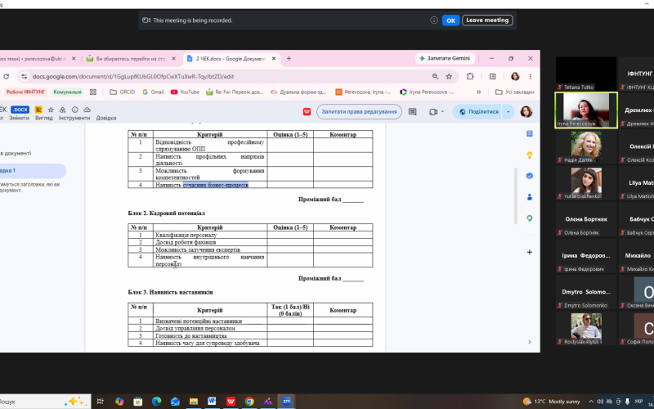Click the document vertical scrollbar

516,196
